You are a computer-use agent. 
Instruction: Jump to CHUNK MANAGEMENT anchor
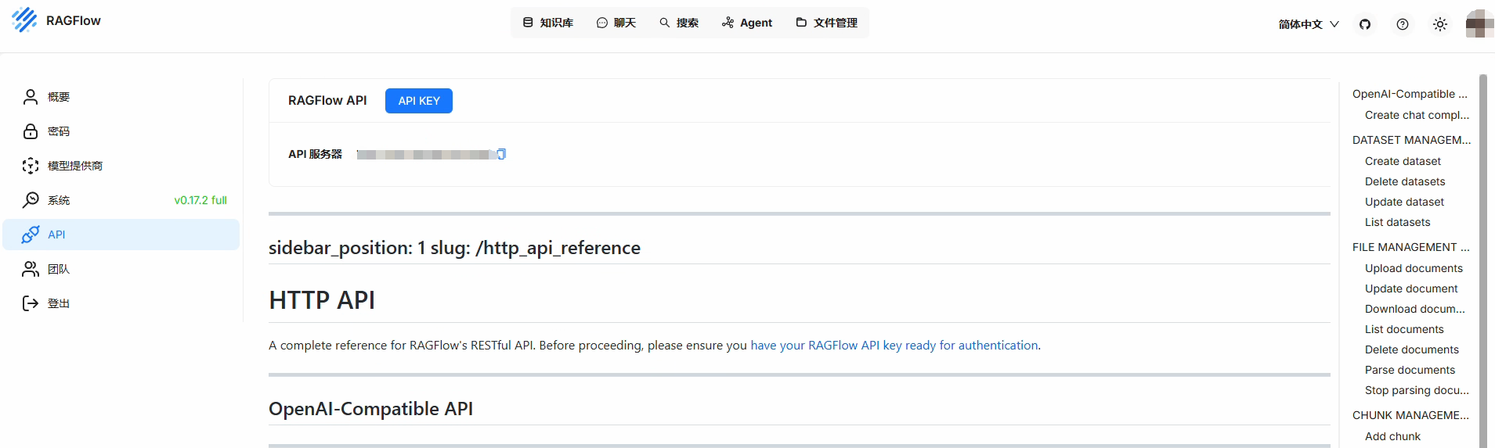point(1410,415)
